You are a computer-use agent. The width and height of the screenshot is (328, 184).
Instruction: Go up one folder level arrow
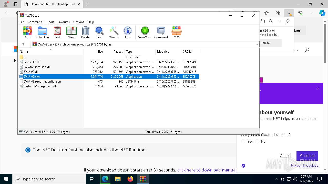[23, 44]
